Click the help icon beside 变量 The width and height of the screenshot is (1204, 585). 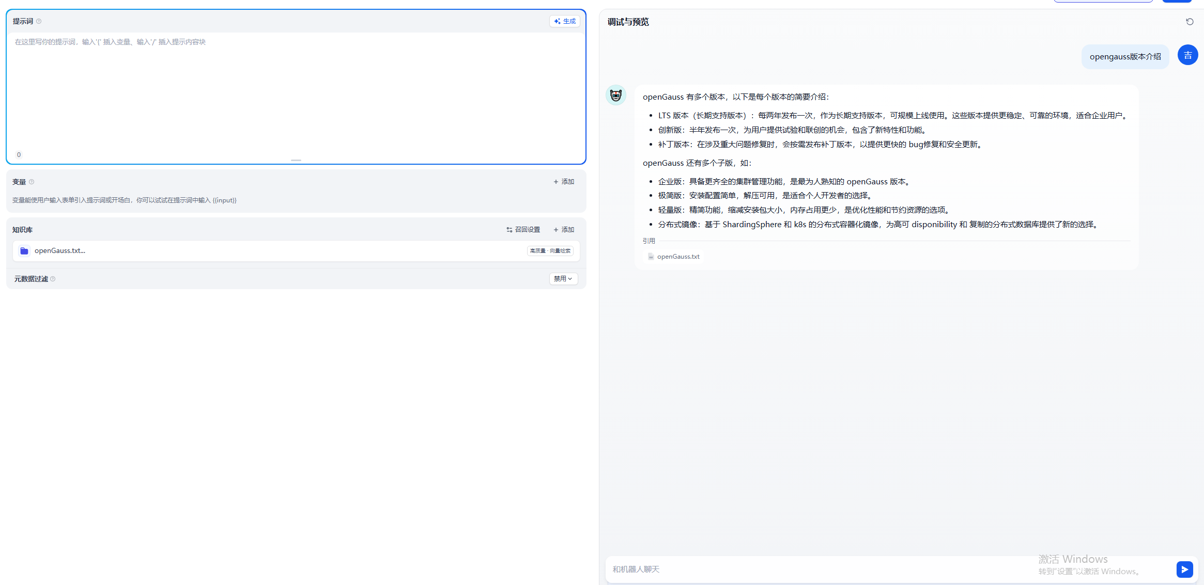click(x=32, y=182)
